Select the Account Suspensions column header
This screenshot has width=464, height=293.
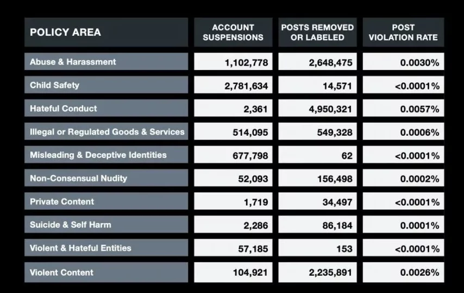coord(233,32)
